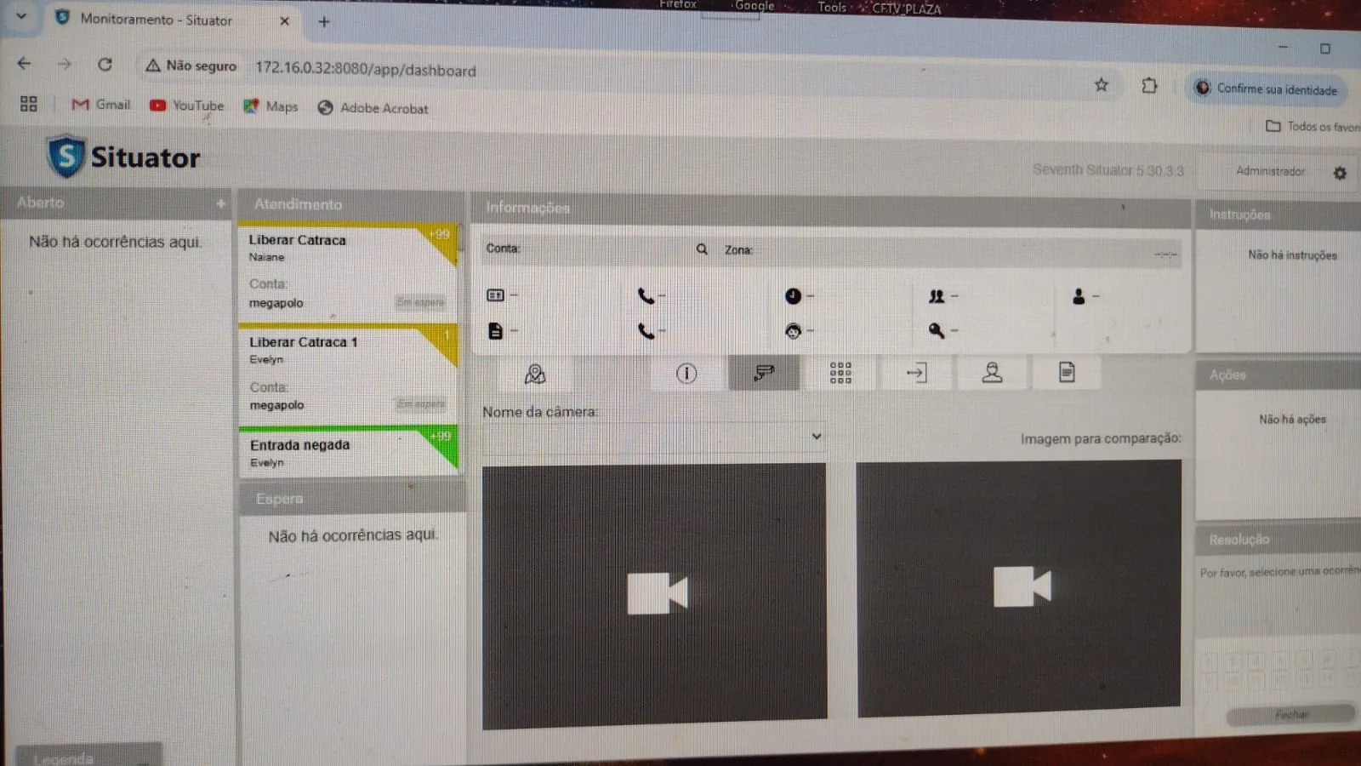Click the Administrador user label
This screenshot has height=766, width=1361.
tap(1269, 171)
